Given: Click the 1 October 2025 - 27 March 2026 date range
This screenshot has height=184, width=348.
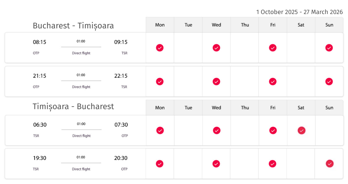Looking at the screenshot, I should pos(299,12).
